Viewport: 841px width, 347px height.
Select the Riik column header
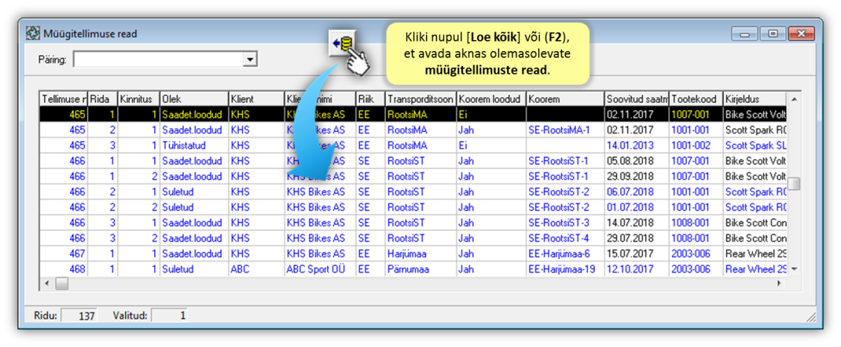click(369, 100)
